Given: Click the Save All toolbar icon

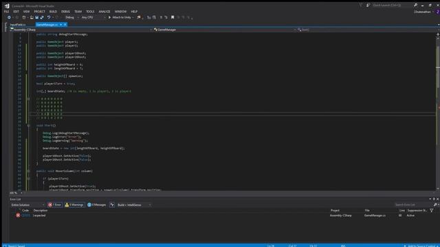Looking at the screenshot, I should 42,17.
